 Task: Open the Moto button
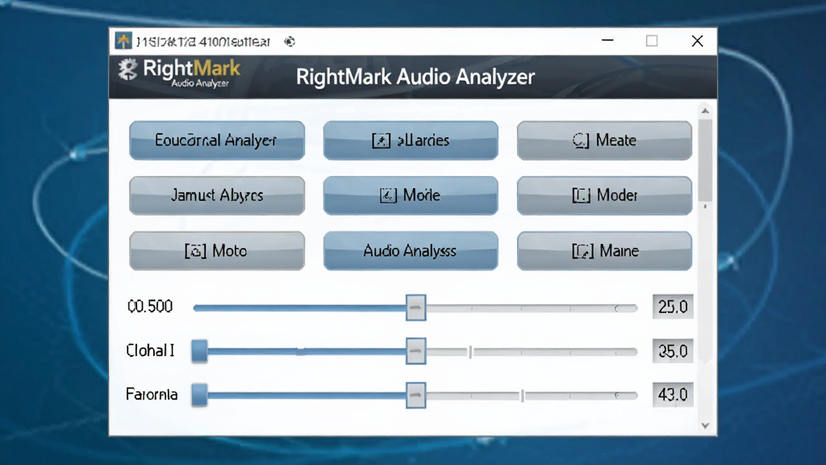pyautogui.click(x=217, y=251)
